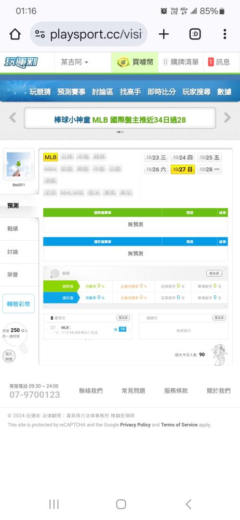Open the tab switcher icon
The height and width of the screenshot is (520, 240).
(195, 34)
